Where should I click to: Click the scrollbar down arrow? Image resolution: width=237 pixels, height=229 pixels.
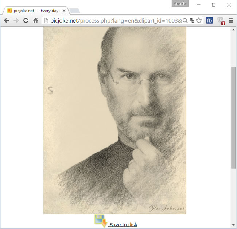click(x=234, y=225)
